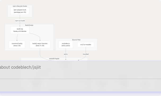Click the 'bundled' edge label
The width and height of the screenshot is (161, 96).
[x=86, y=54]
